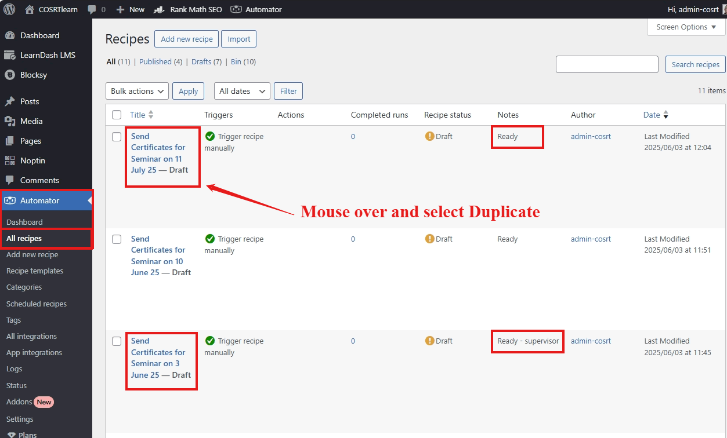Click the green trigger check for 11 July recipe
The width and height of the screenshot is (727, 438).
tap(210, 137)
